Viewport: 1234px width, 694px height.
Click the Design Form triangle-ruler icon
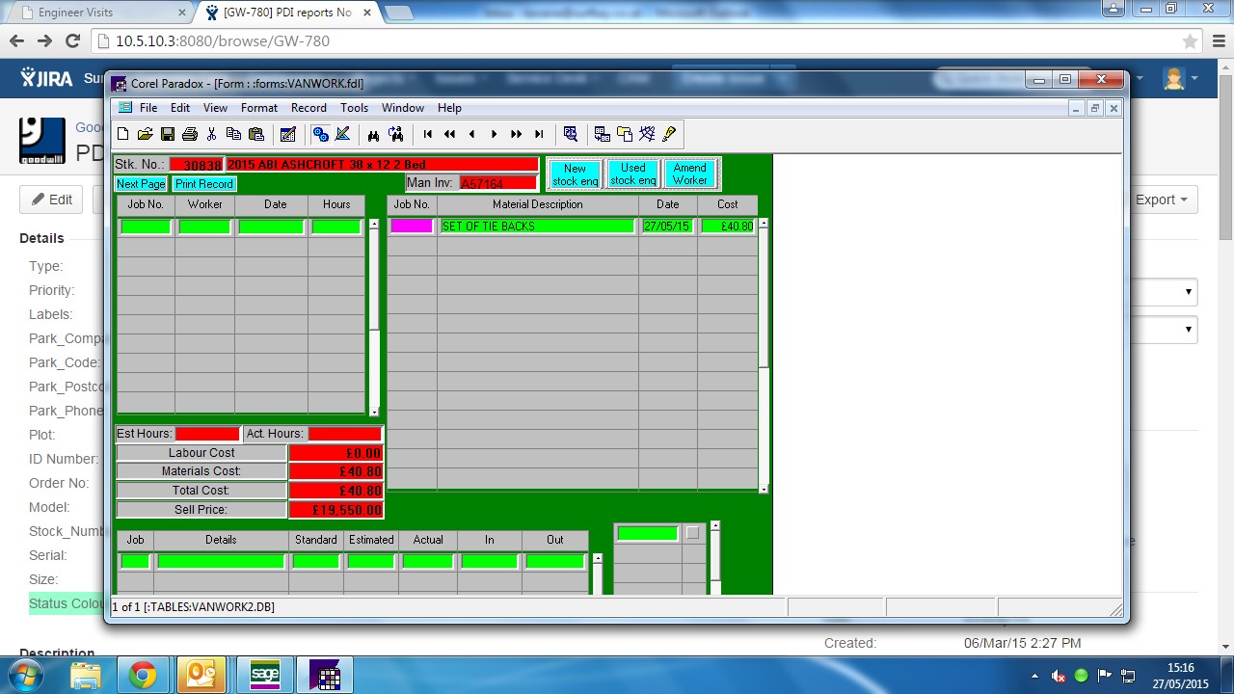point(342,134)
